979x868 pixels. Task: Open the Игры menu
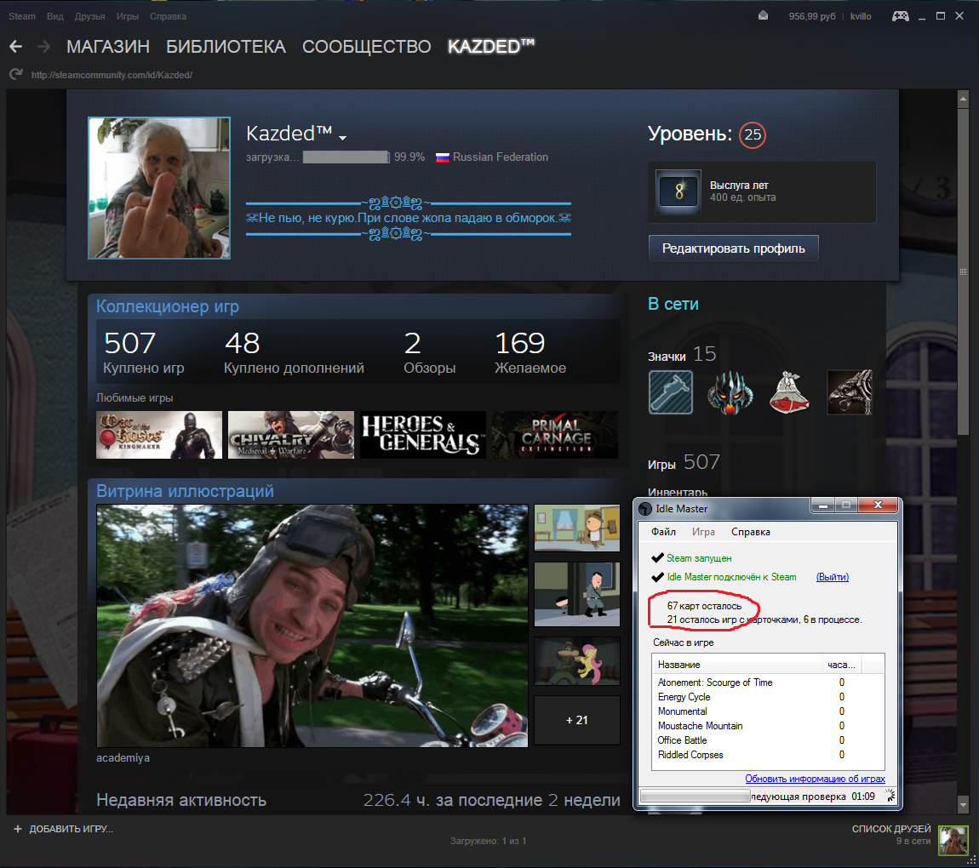[x=128, y=16]
